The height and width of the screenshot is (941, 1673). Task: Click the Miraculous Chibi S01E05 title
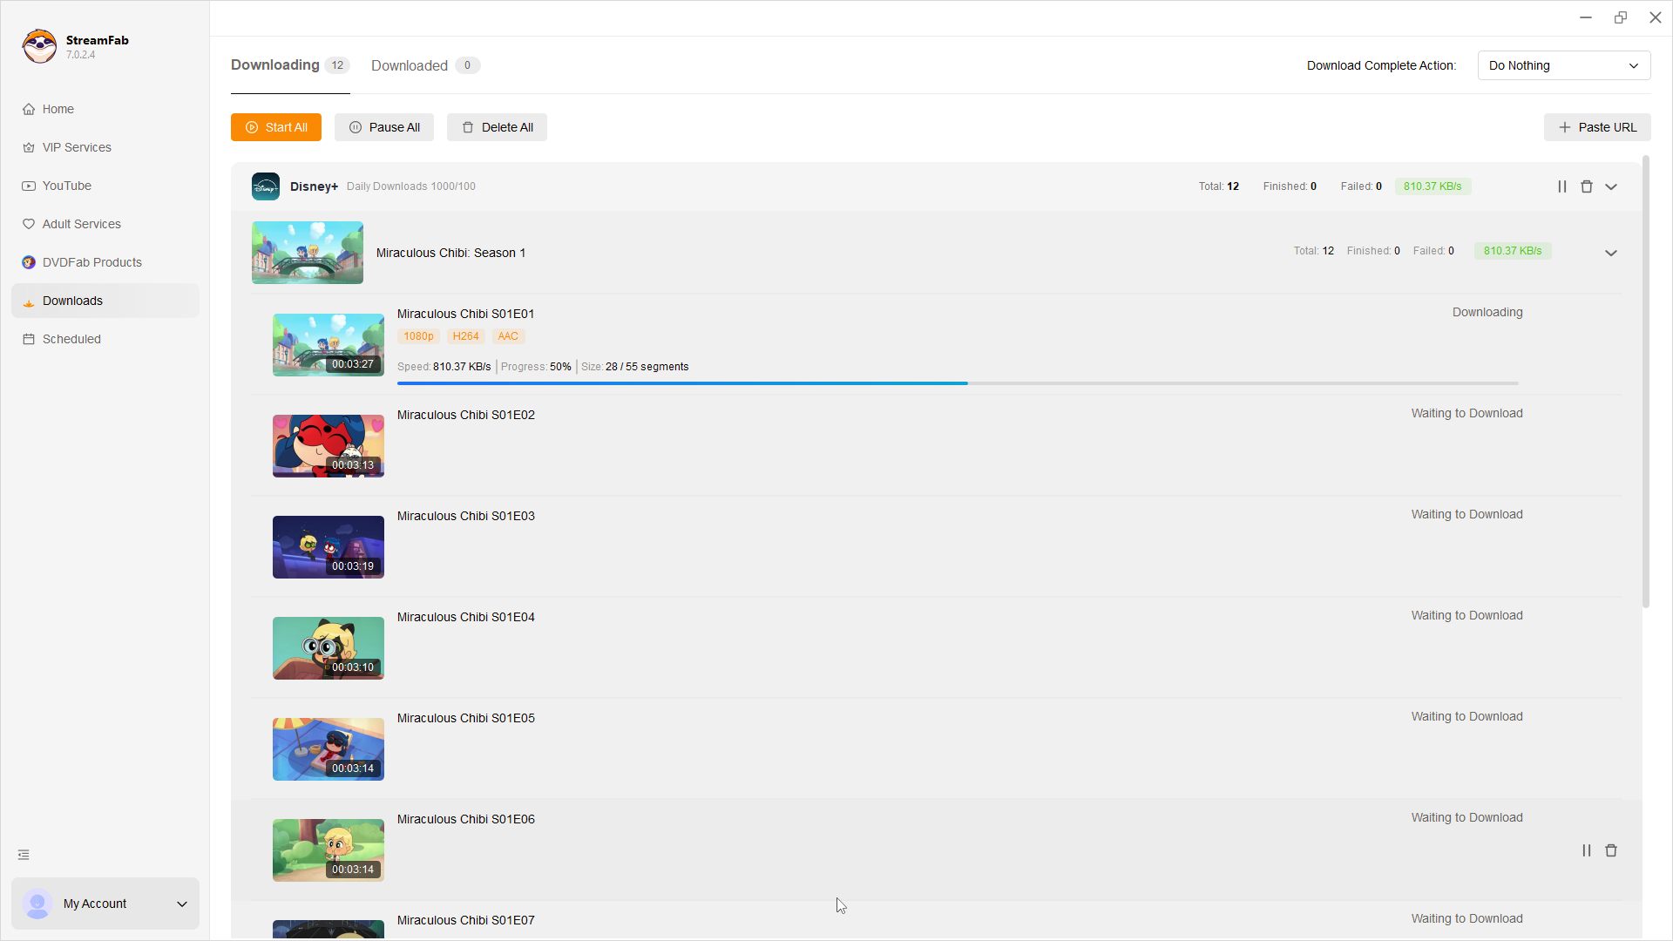pos(466,718)
